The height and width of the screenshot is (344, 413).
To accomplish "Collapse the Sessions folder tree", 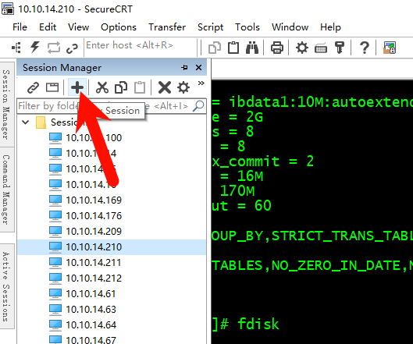I will tap(25, 122).
